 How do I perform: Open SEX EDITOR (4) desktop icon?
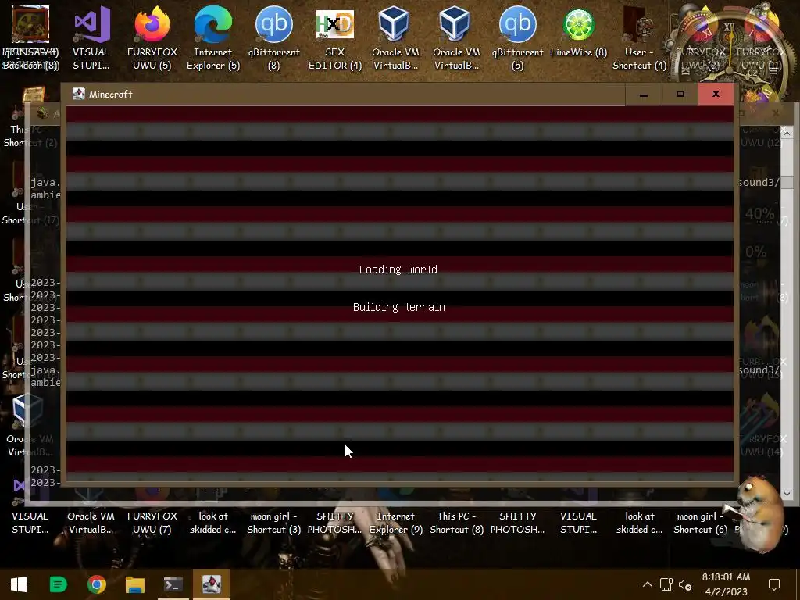click(x=335, y=38)
